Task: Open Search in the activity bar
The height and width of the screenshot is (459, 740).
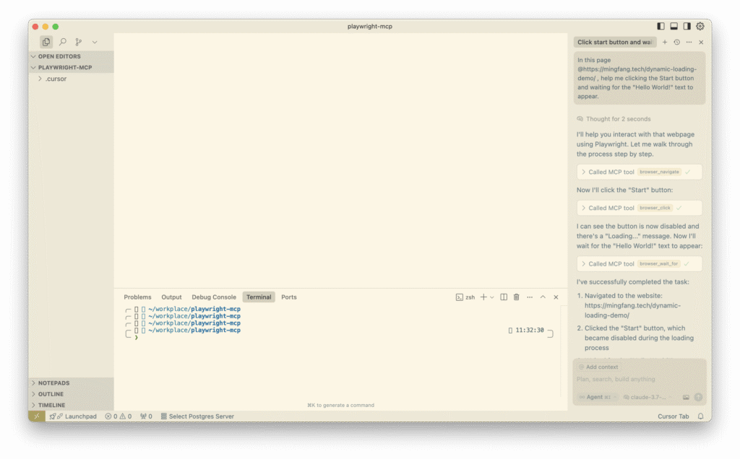Action: (61, 42)
